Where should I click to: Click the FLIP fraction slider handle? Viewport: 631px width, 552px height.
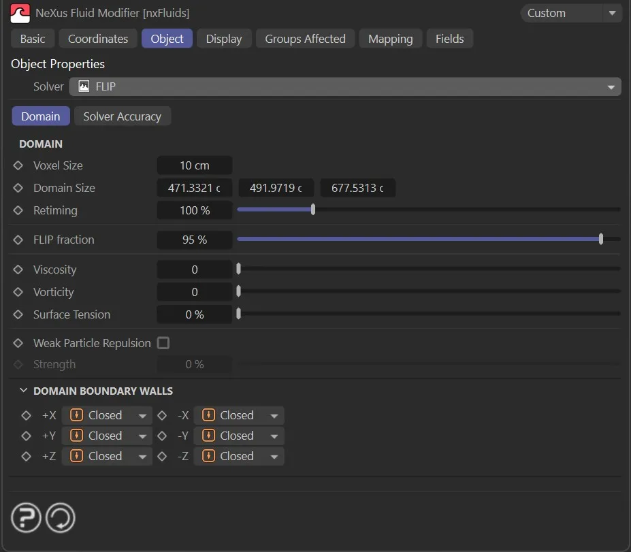600,239
